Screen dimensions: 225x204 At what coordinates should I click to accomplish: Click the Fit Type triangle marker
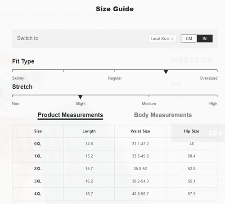[166, 72]
